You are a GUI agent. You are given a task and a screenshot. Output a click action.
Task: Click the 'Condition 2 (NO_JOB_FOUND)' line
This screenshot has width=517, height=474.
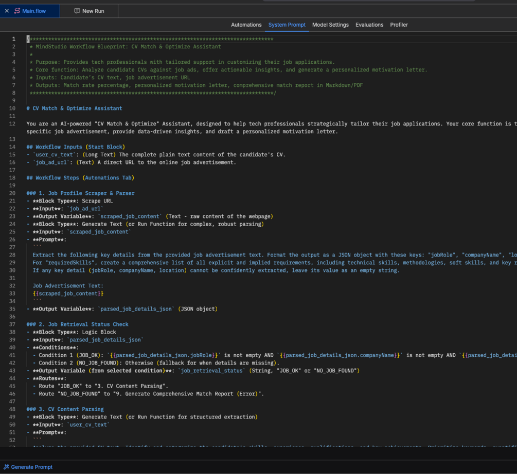pos(156,363)
